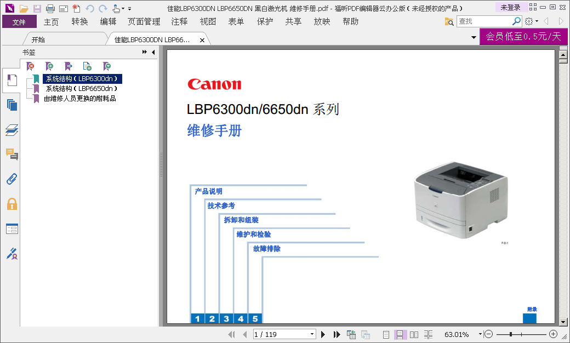Click the search magnifier icon

pos(516,21)
